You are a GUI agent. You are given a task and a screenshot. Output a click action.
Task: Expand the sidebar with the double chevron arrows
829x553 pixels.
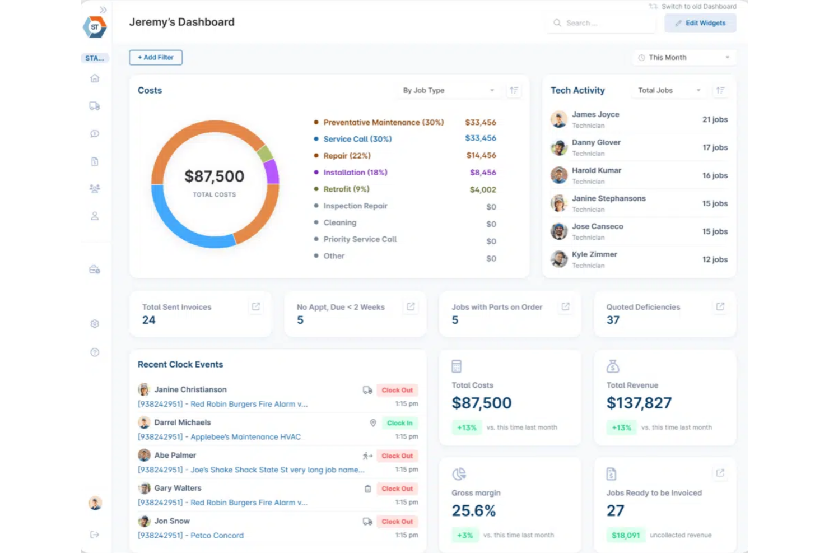tap(103, 10)
